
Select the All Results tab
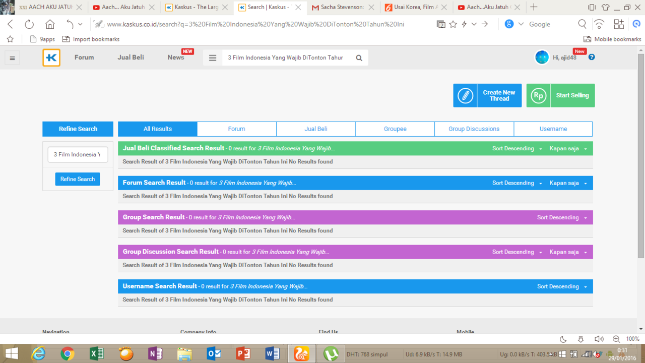point(158,129)
